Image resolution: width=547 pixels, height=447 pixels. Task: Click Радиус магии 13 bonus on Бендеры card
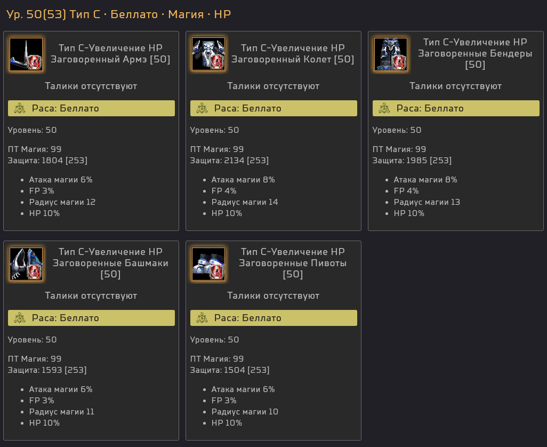tap(427, 202)
